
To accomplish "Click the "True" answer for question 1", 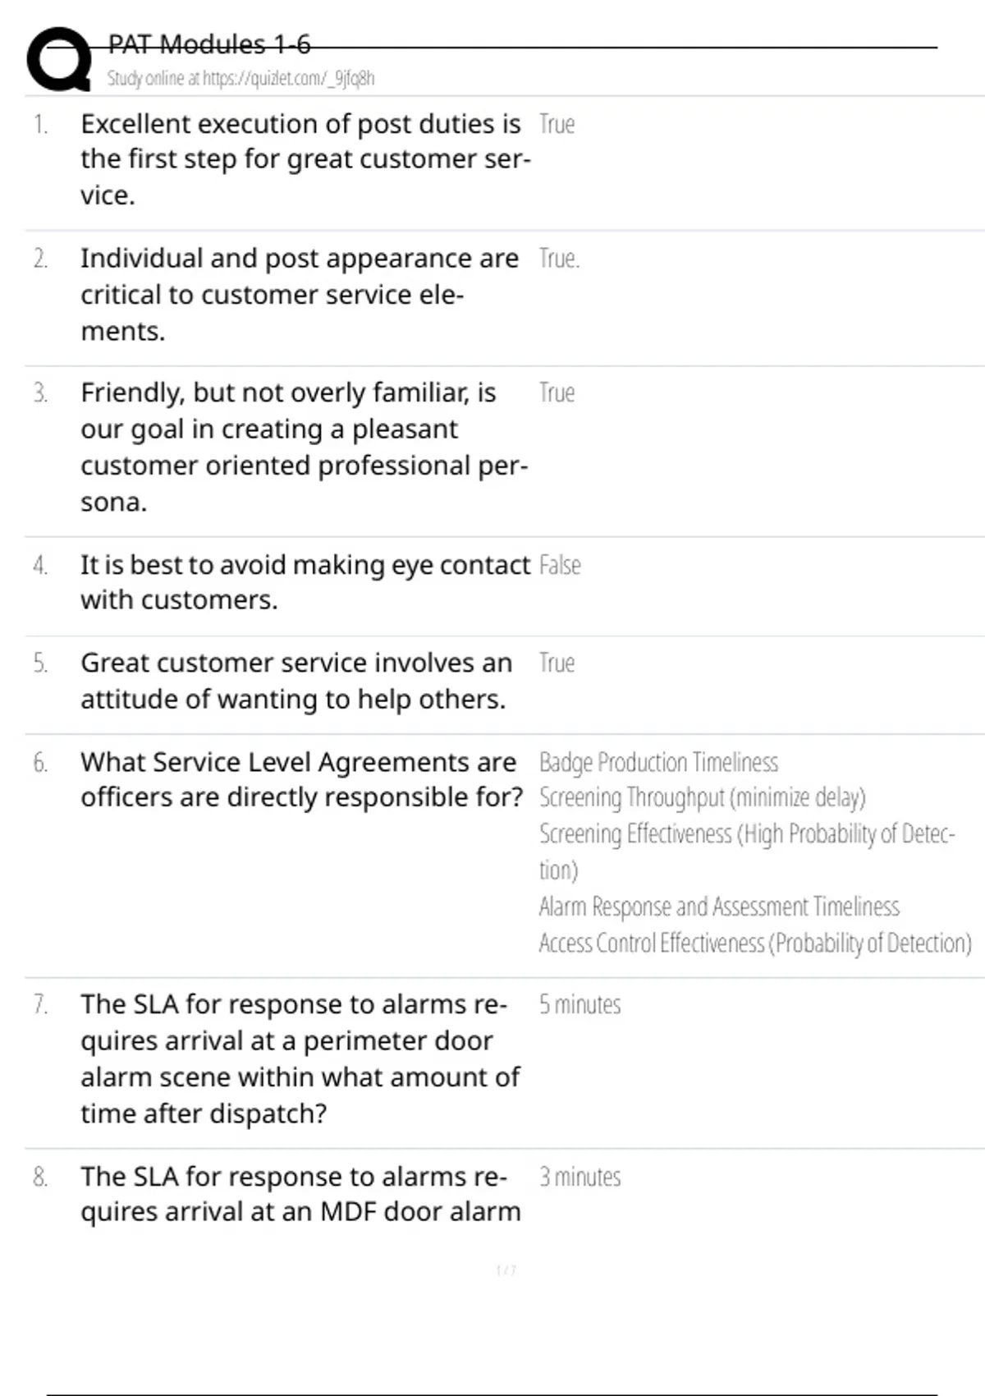I will click(x=557, y=125).
